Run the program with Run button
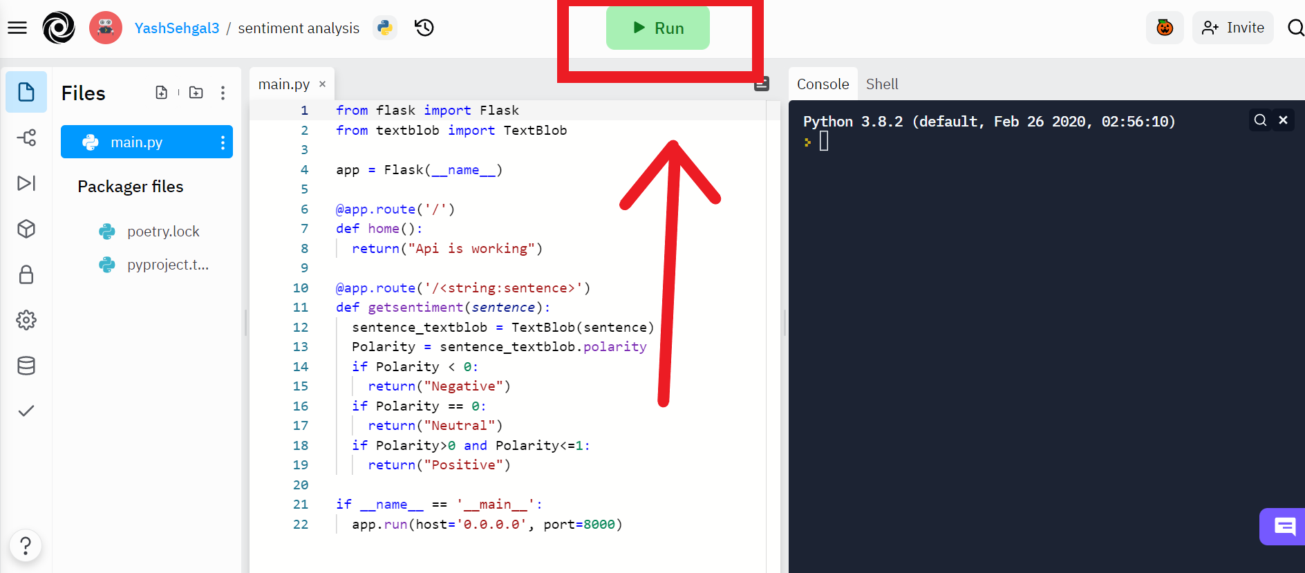Image resolution: width=1305 pixels, height=573 pixels. (x=658, y=28)
